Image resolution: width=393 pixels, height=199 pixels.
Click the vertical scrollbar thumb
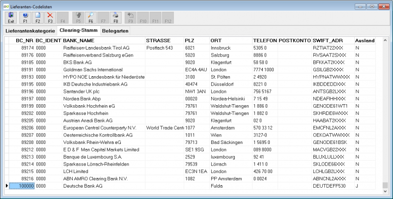385,185
